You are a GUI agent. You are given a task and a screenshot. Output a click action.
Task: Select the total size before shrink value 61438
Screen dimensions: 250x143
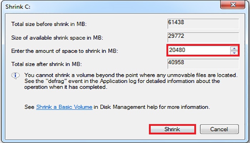coord(202,23)
